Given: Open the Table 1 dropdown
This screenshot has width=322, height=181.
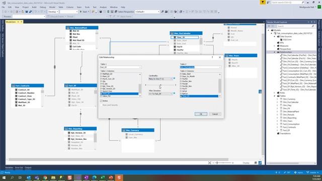Looking at the screenshot, I should (x=121, y=67).
